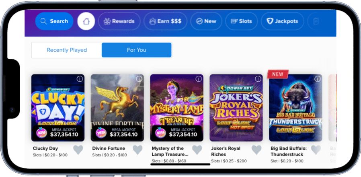The image size is (361, 177).
Task: Switch to Recently Played tab
Action: (67, 50)
